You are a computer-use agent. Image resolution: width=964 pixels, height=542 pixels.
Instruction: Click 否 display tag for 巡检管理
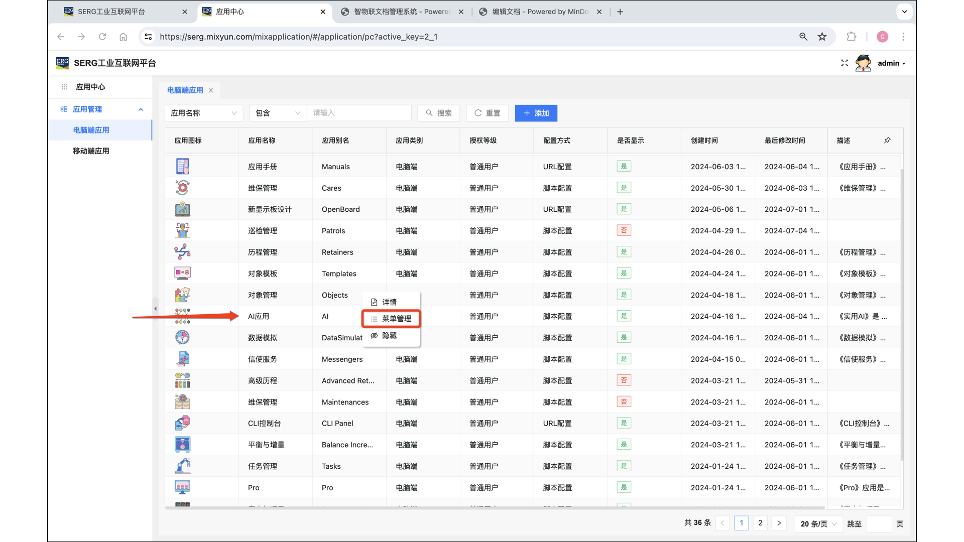coord(624,230)
